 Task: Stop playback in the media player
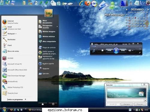pyautogui.click(x=102, y=50)
